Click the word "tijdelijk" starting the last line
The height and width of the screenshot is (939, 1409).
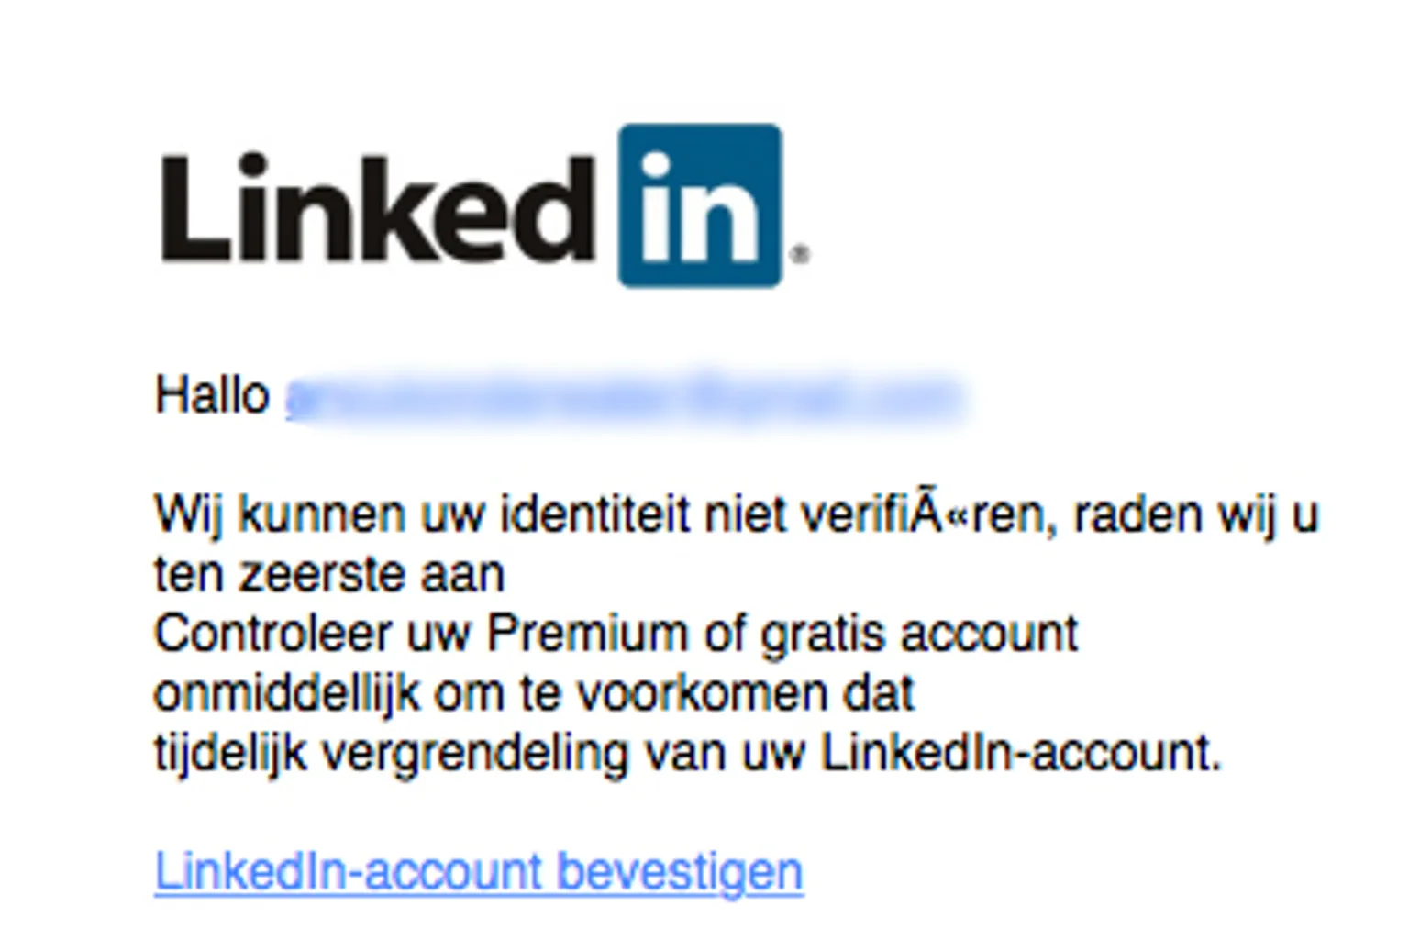point(229,754)
